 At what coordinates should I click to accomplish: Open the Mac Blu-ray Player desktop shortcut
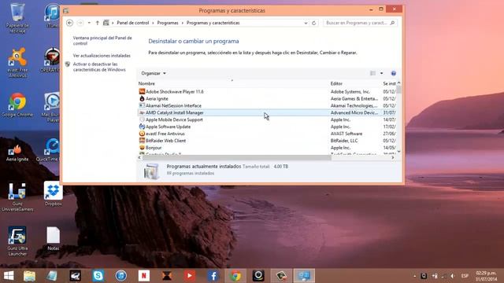(x=51, y=107)
